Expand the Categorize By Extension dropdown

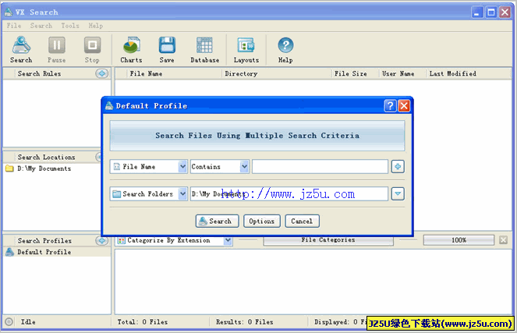(228, 241)
